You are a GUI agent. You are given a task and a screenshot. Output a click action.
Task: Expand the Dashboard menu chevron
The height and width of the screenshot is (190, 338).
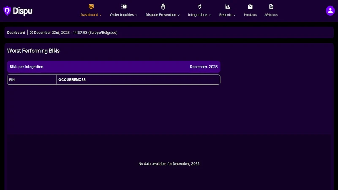tap(101, 15)
